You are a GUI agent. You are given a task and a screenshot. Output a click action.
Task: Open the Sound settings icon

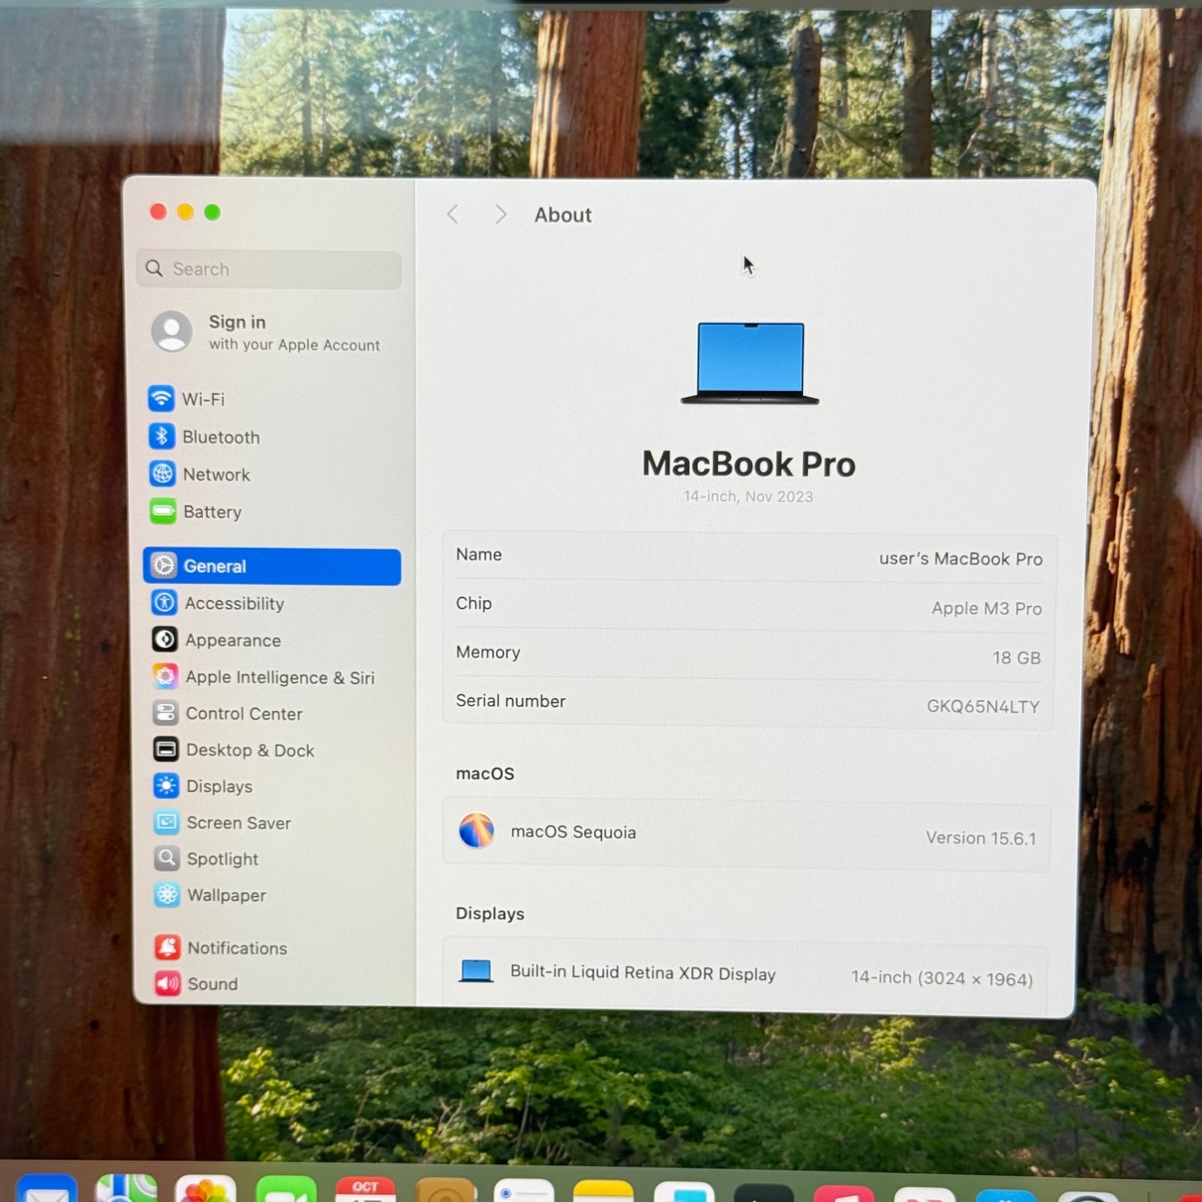click(x=167, y=983)
